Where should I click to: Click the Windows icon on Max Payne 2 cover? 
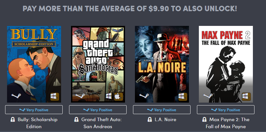click(x=246, y=97)
